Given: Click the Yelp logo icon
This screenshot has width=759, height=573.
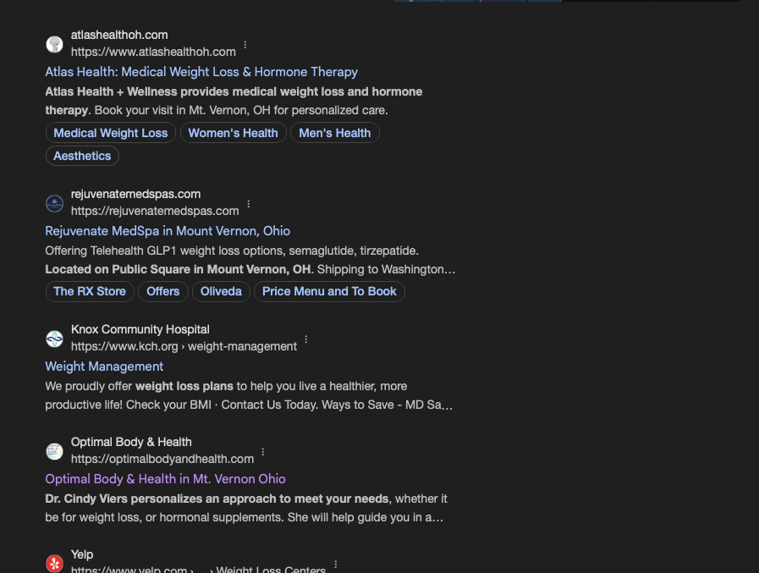Looking at the screenshot, I should click(x=54, y=564).
